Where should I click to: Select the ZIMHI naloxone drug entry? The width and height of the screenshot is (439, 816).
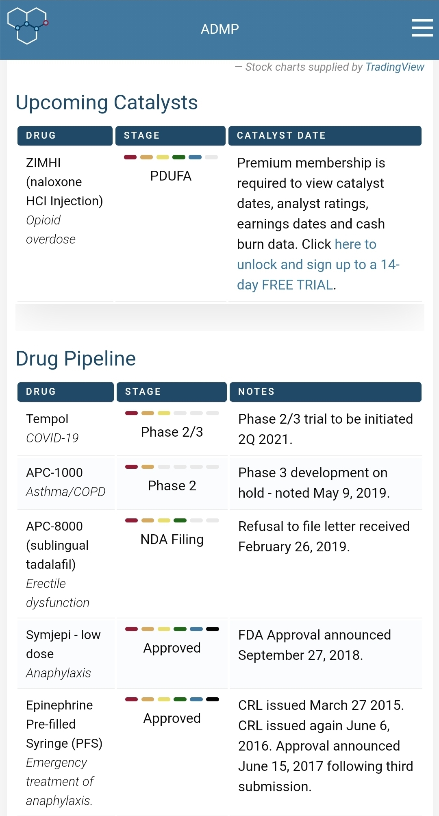tap(64, 182)
